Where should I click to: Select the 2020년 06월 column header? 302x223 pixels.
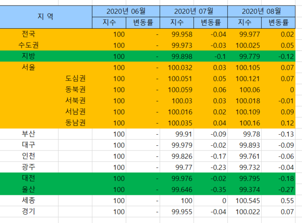point(125,11)
